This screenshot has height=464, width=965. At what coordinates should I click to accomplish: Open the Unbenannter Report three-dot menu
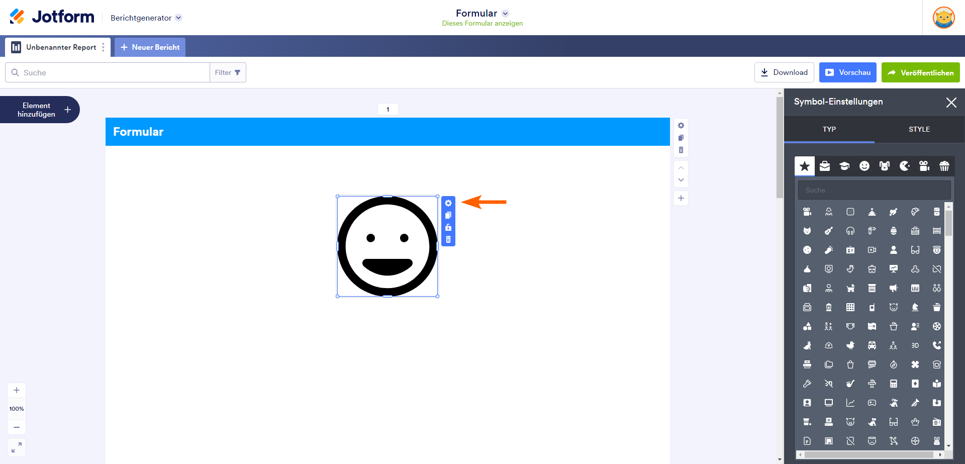pyautogui.click(x=104, y=47)
